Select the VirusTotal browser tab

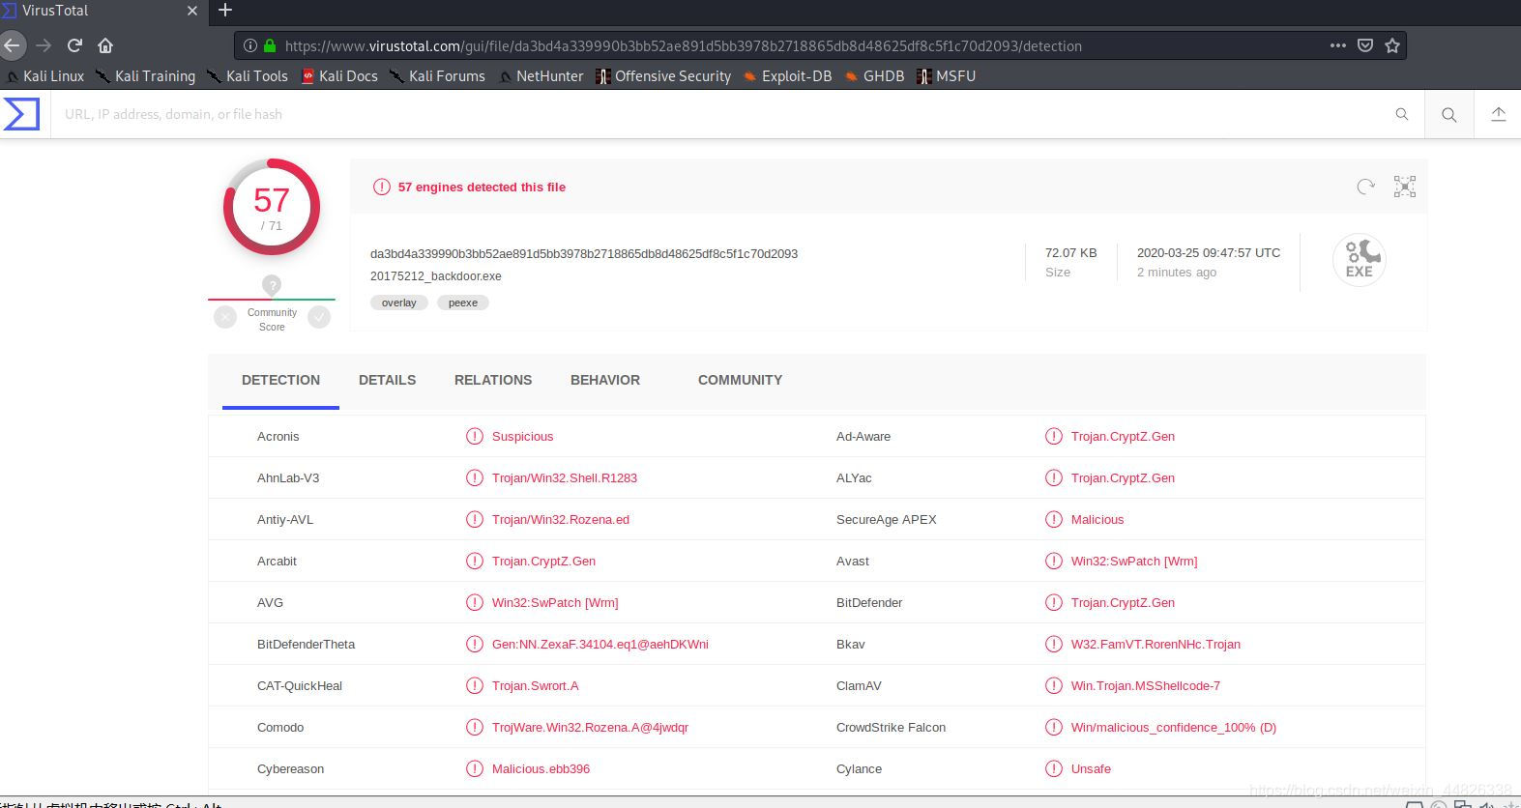pos(102,11)
